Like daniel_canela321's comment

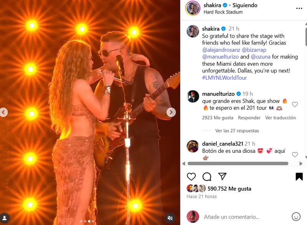(x=295, y=154)
